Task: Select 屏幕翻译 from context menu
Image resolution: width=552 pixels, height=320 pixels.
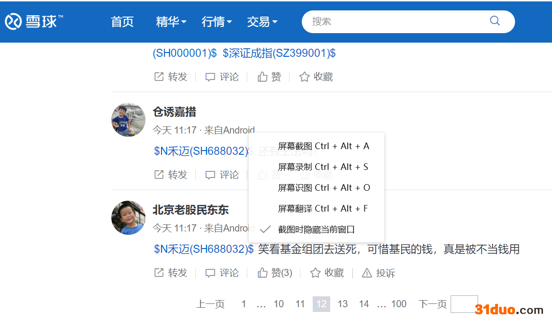Action: [323, 209]
